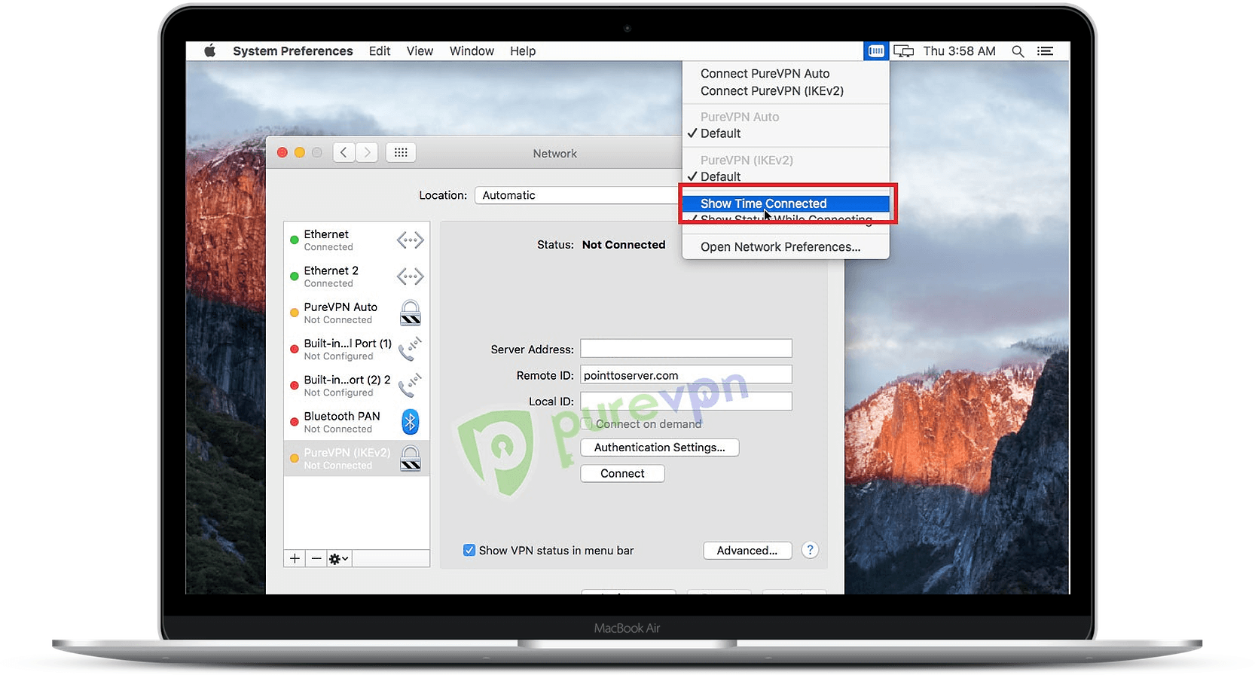The height and width of the screenshot is (675, 1255).
Task: Minimize the Network window
Action: pyautogui.click(x=300, y=152)
